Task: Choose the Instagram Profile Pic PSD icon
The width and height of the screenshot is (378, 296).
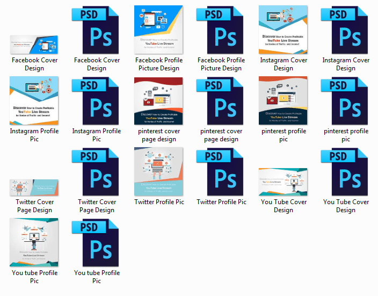Action: 97,101
